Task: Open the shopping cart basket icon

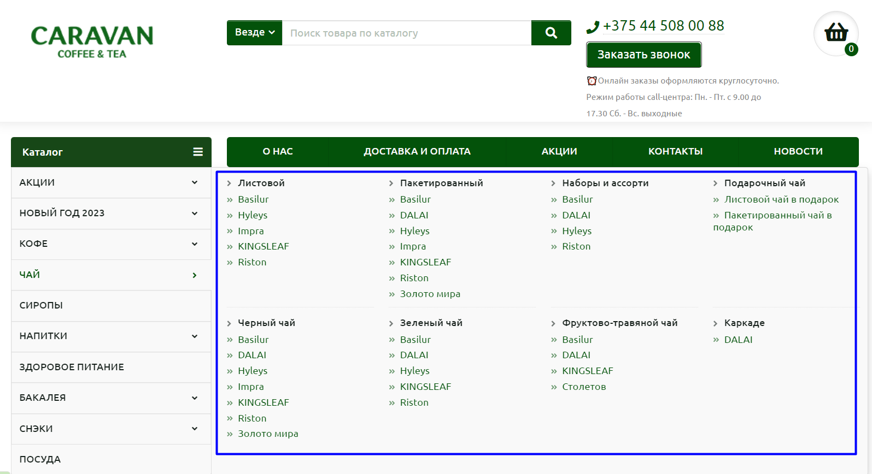Action: click(836, 33)
